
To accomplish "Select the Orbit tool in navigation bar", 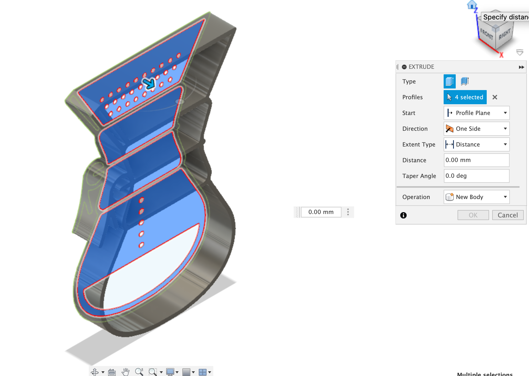I will click(95, 372).
